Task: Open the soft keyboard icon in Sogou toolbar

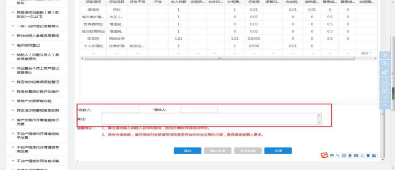Action: pyautogui.click(x=356, y=156)
